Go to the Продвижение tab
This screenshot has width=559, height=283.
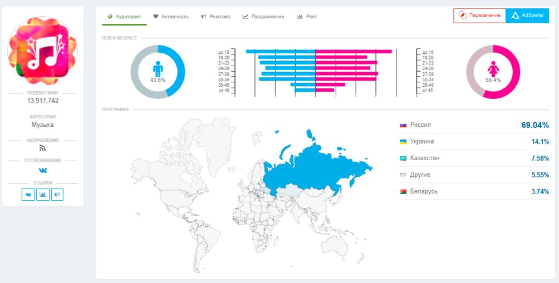[x=263, y=17]
